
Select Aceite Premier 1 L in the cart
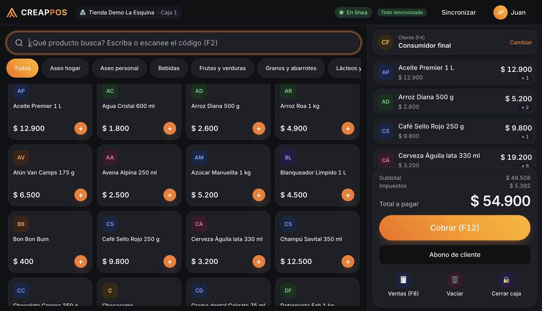coord(455,72)
